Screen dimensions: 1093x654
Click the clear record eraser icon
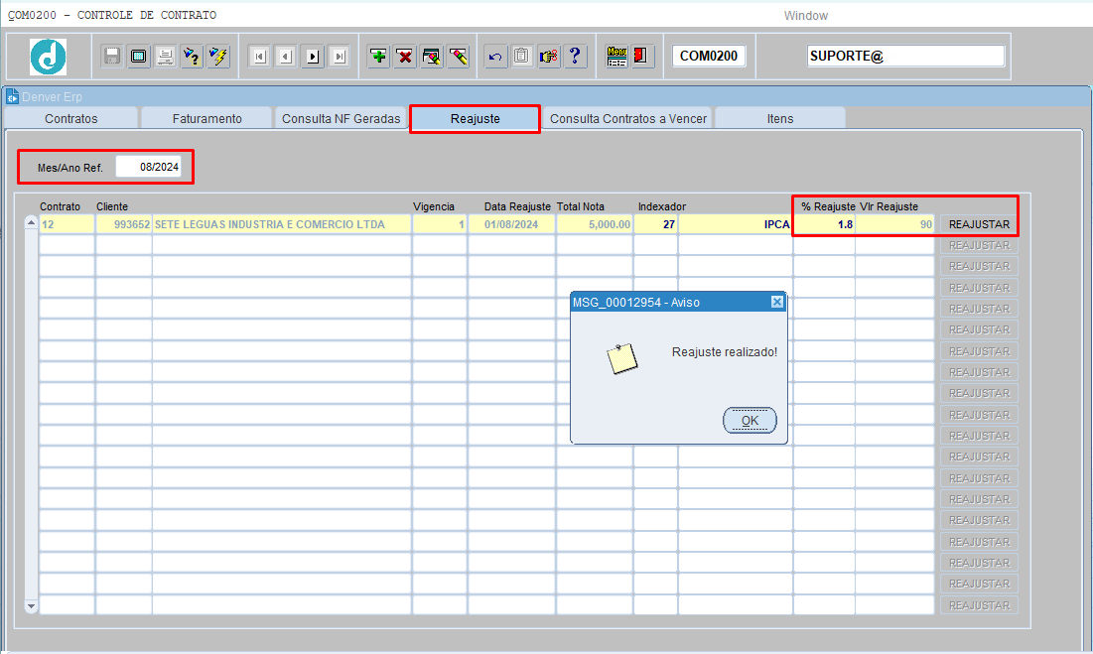click(x=458, y=57)
